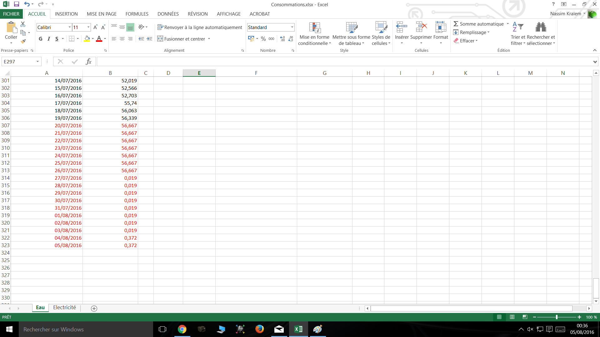Click Insert Function fx icon
Screen dimensions: 600x337
[88, 61]
